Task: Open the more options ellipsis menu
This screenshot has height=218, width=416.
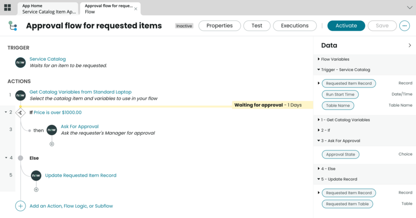Action: click(x=405, y=26)
